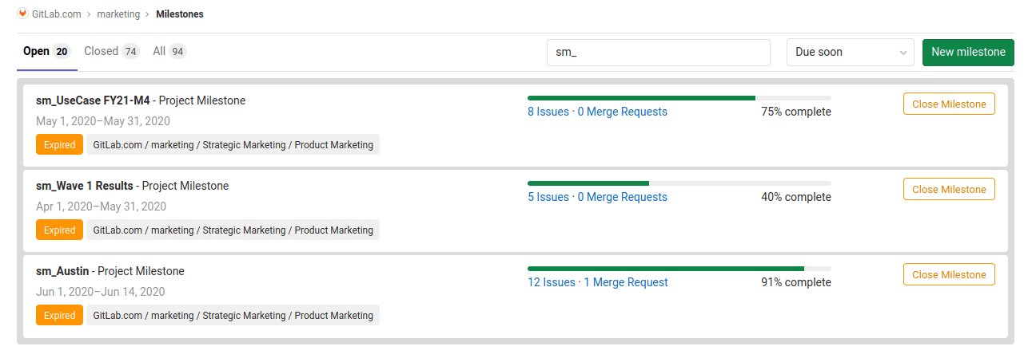Open sm_Austin milestone

tap(62, 271)
